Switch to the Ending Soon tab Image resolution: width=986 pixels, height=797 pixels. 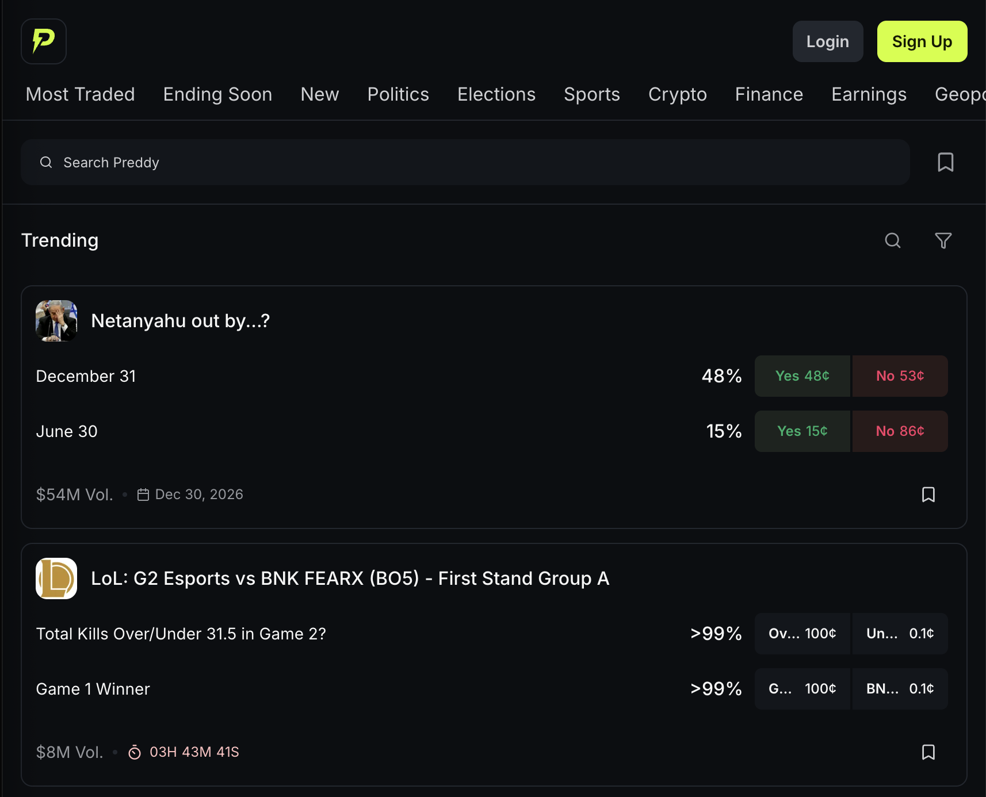click(x=217, y=94)
